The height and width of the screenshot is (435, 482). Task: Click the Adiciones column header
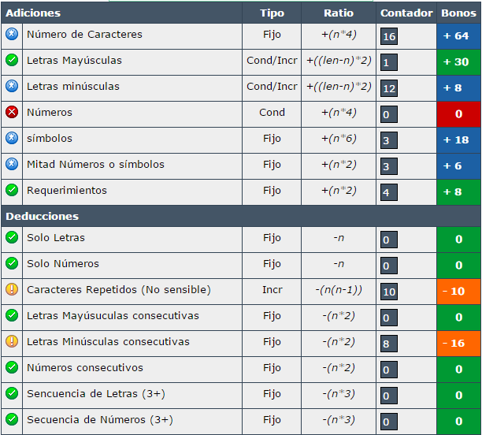(x=33, y=13)
